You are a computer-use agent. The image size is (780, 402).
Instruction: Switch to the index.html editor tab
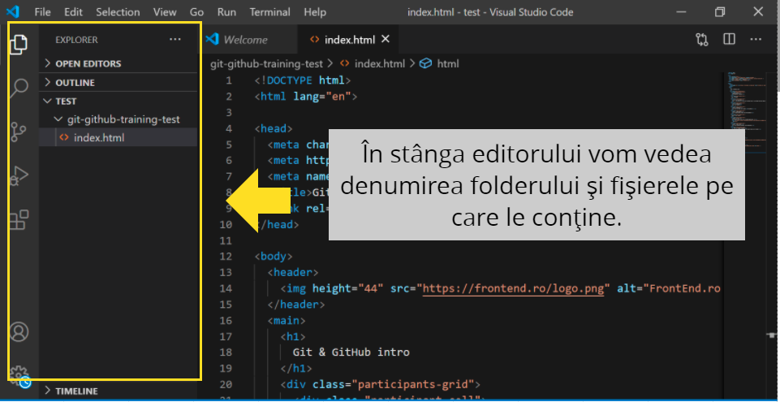click(347, 39)
